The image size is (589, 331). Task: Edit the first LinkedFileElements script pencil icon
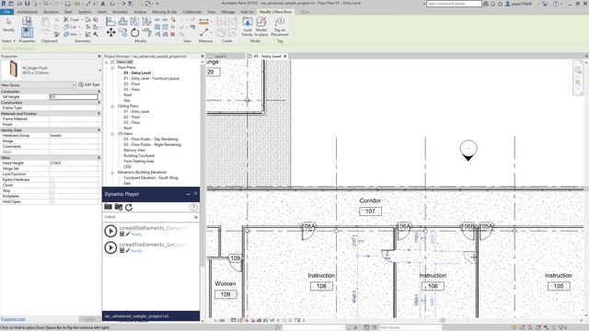pos(128,234)
